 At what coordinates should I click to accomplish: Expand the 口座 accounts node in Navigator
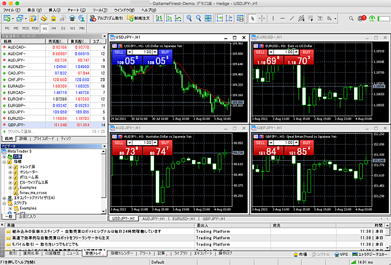(x=4, y=157)
